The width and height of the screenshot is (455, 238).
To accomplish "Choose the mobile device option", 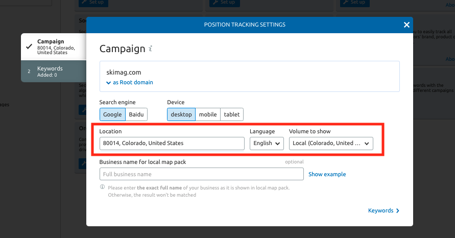I will 208,114.
